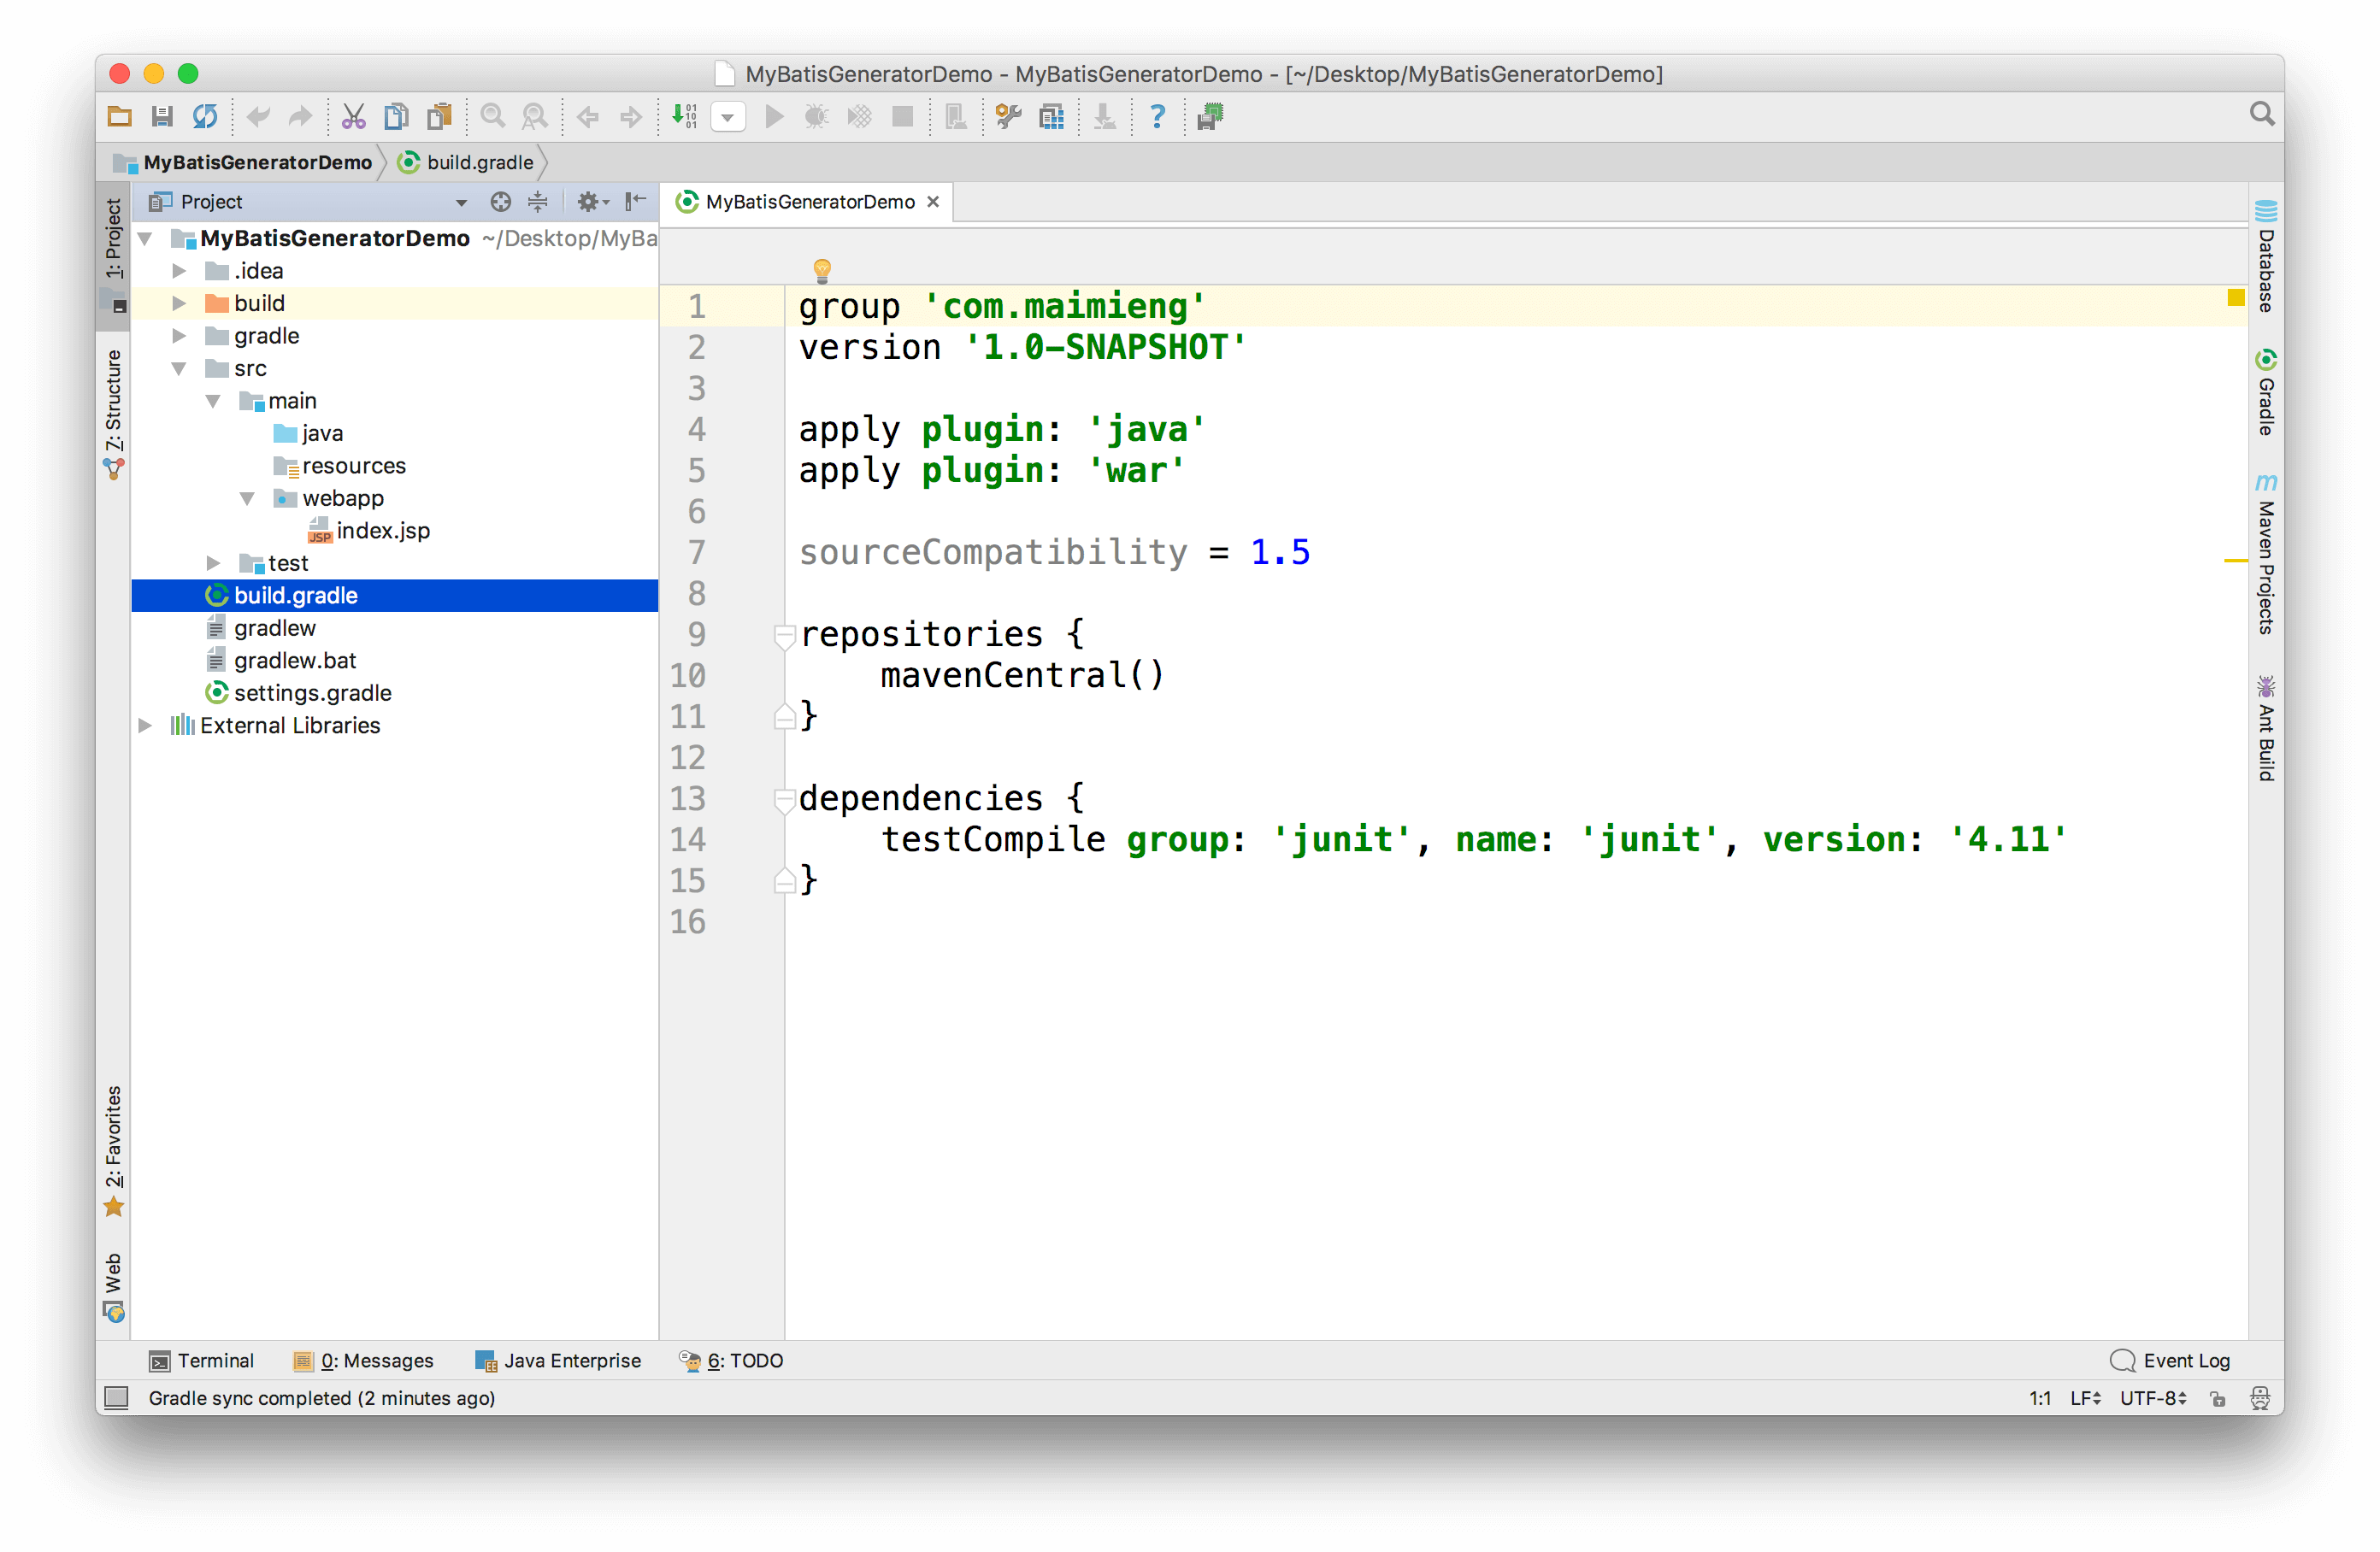The height and width of the screenshot is (1552, 2380).
Task: Click the Open folder toolbar icon
Action: pyautogui.click(x=120, y=117)
